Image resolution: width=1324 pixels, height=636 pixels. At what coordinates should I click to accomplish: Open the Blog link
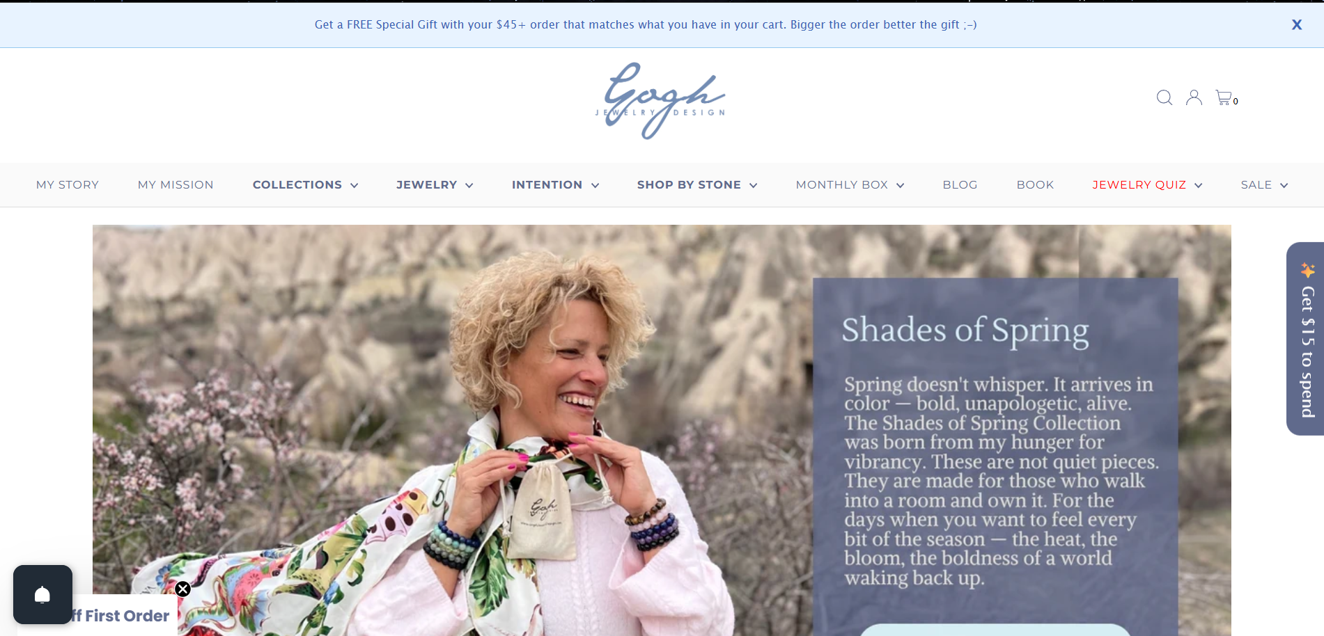point(960,184)
